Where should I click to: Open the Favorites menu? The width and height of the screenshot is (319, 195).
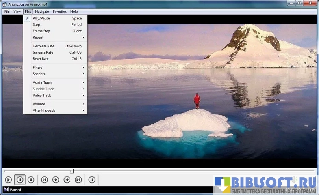[x=59, y=11]
